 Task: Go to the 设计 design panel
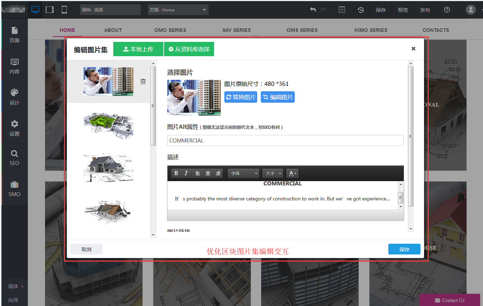[15, 97]
